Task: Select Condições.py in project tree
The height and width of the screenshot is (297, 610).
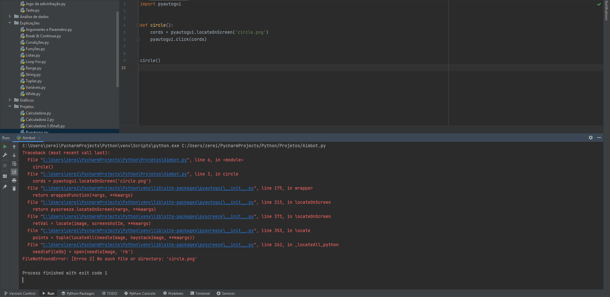Action: click(37, 42)
